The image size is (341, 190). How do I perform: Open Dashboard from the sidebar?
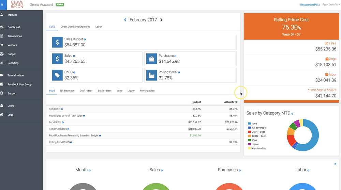(14, 27)
